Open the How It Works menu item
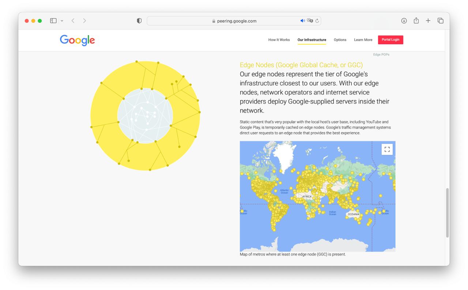 (x=279, y=40)
